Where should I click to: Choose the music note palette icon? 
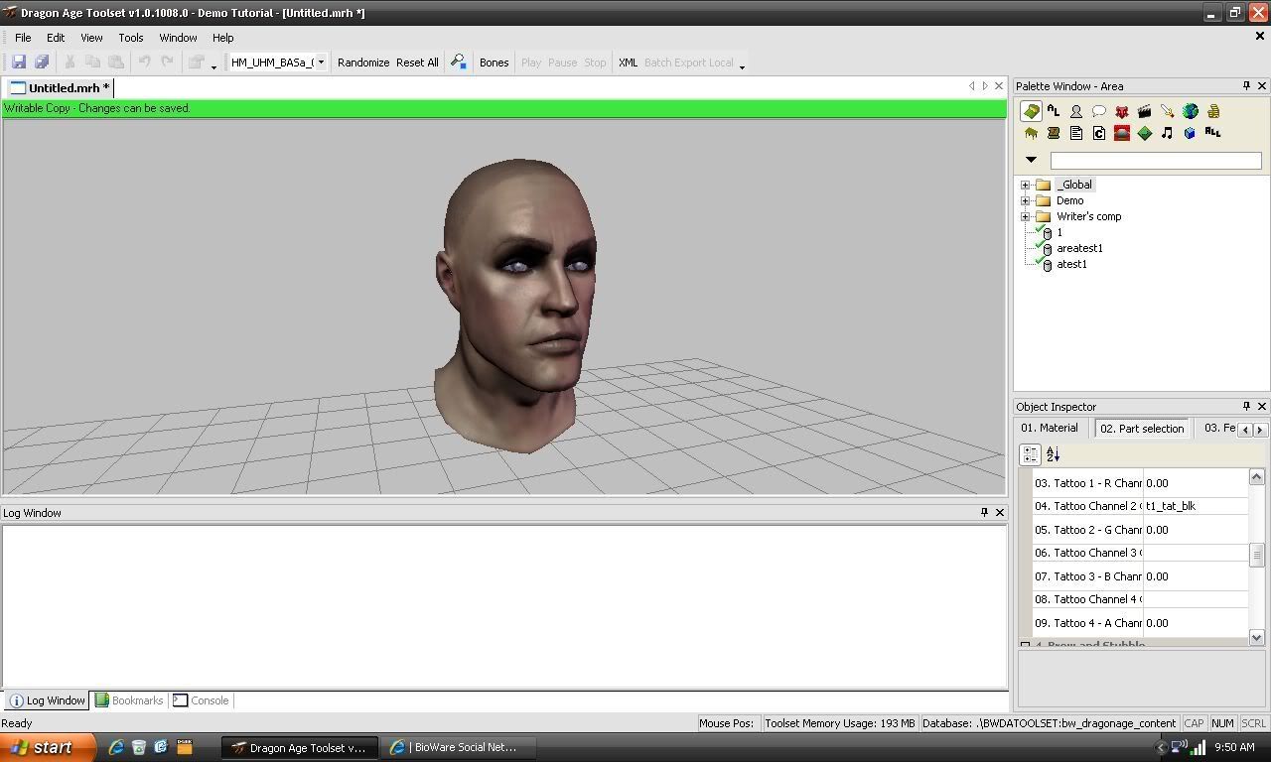(x=1167, y=133)
